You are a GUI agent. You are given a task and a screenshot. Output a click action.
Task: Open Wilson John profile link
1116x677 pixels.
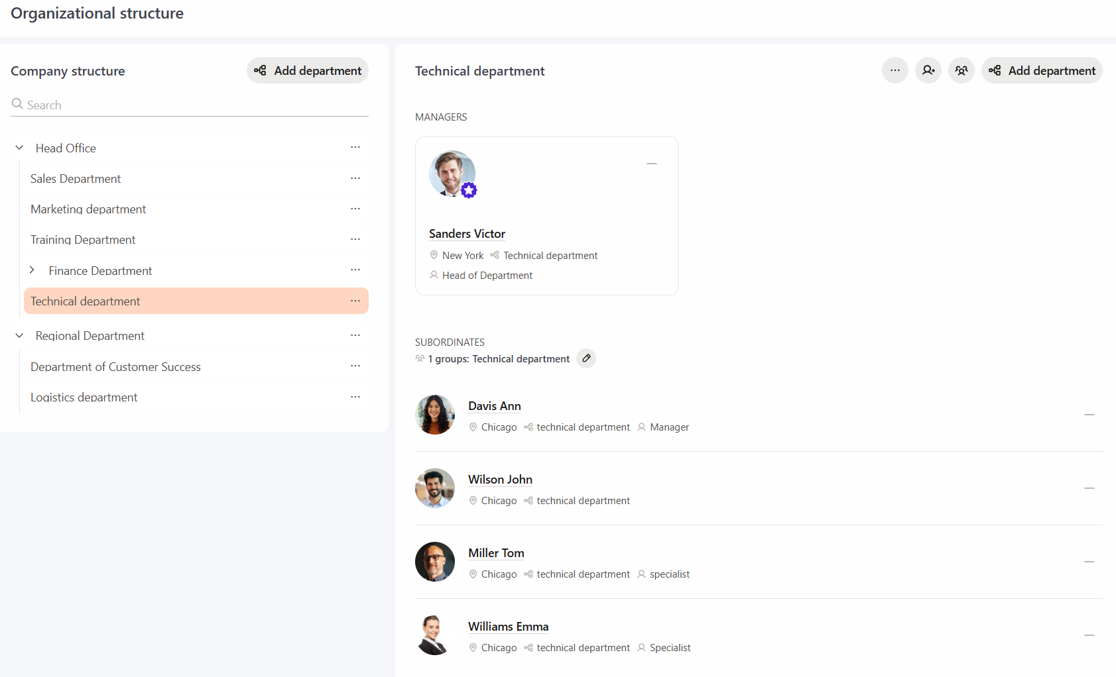point(500,480)
